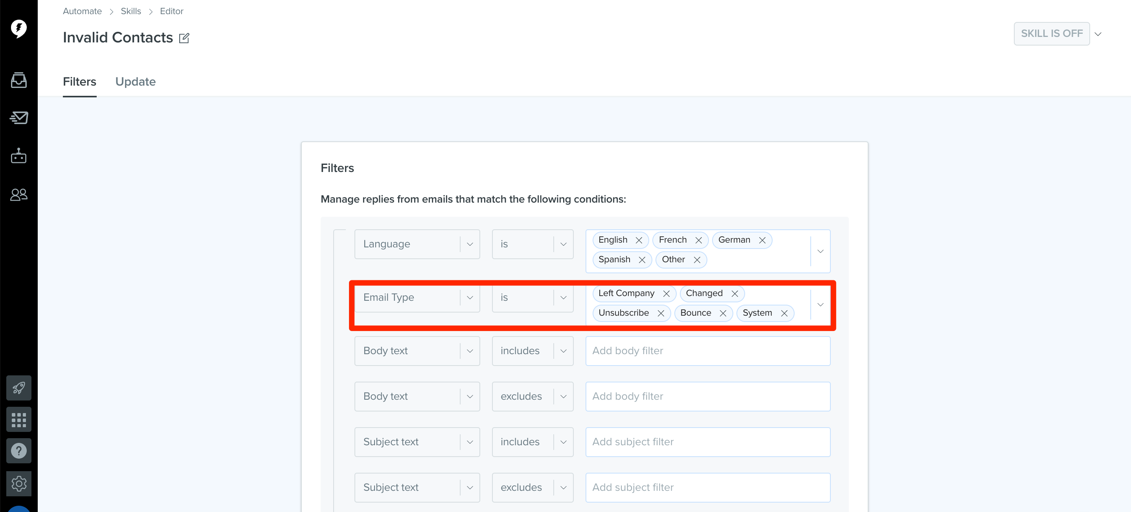This screenshot has width=1131, height=512.
Task: Open the Email Type field dropdown
Action: (417, 298)
